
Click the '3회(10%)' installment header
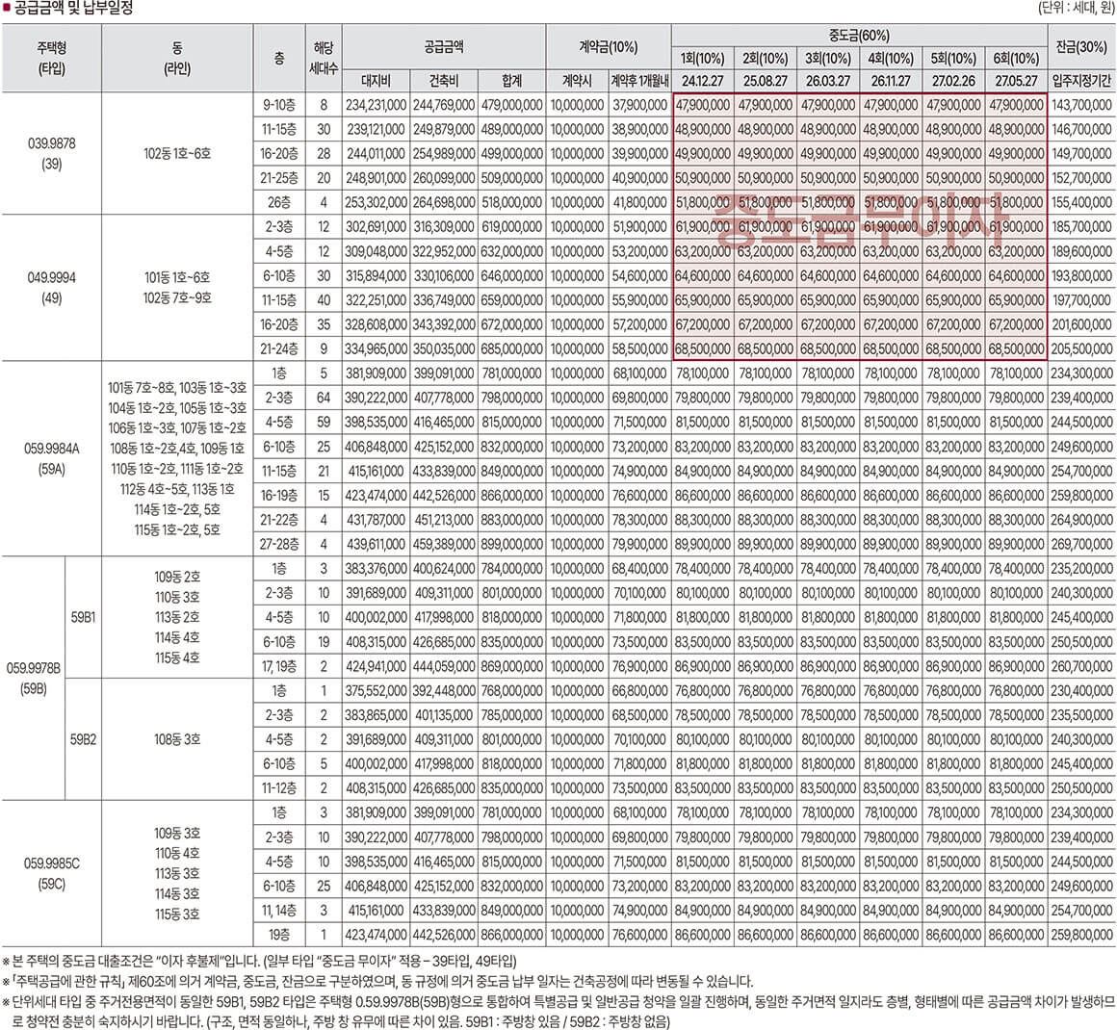828,59
